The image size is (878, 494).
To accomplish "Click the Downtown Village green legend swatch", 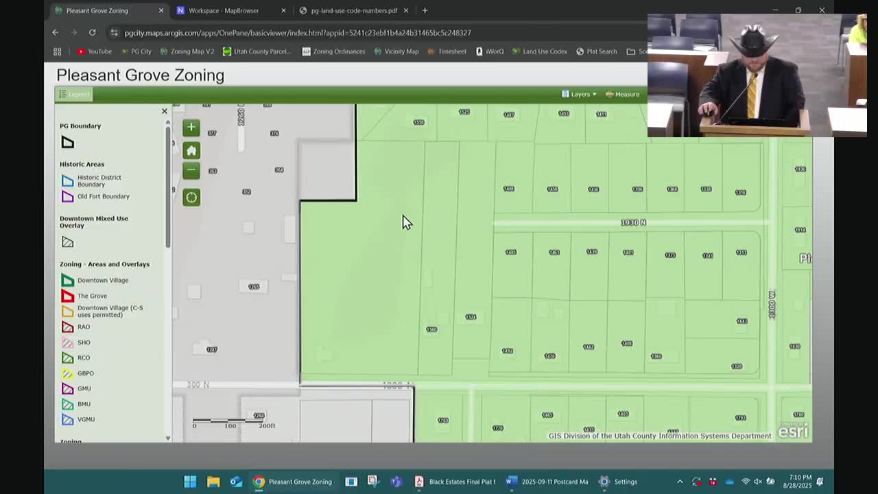I will [x=67, y=281].
